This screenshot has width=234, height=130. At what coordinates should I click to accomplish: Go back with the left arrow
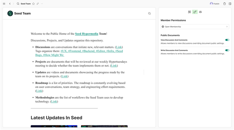(x=10, y=4)
